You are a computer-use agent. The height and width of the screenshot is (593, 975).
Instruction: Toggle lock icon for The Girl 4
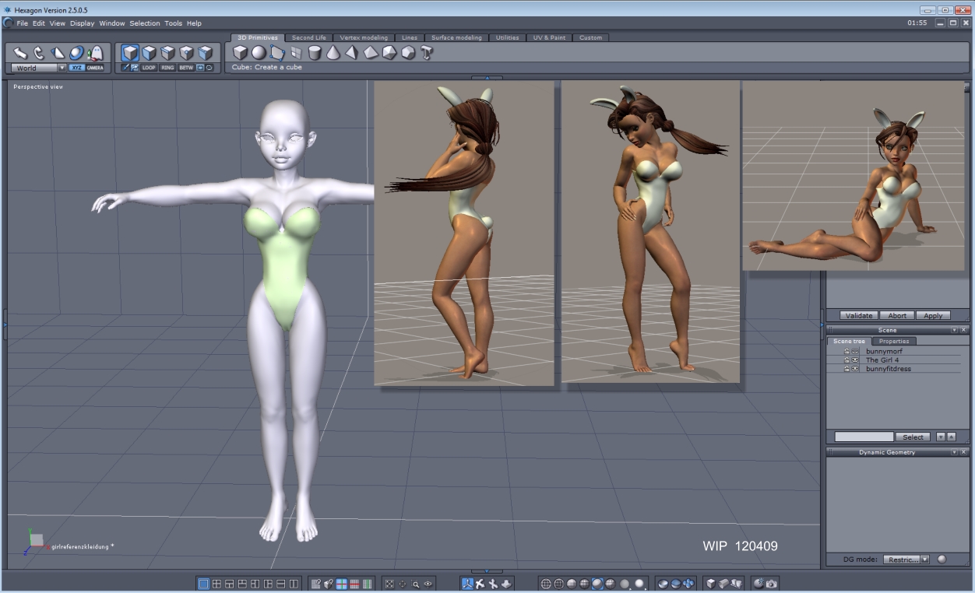pos(847,360)
